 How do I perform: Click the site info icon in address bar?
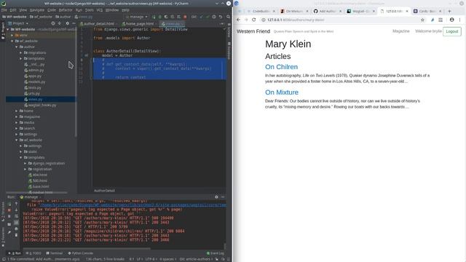264,20
